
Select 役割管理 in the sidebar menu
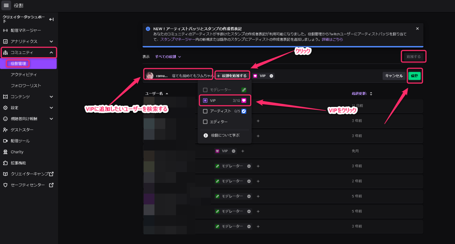(18, 63)
